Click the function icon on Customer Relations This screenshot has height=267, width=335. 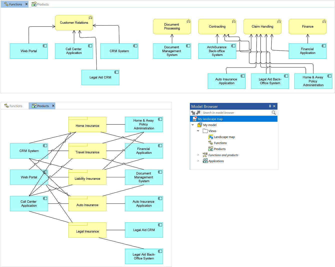tap(90, 18)
